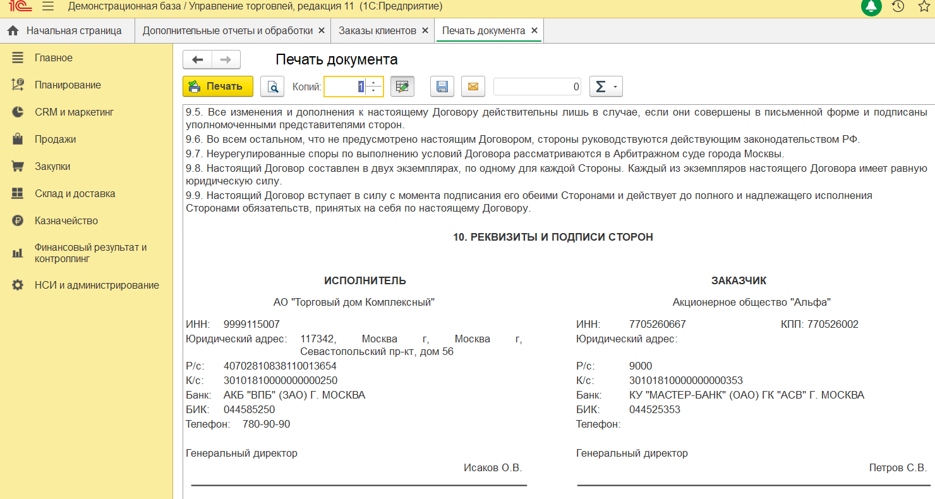This screenshot has width=935, height=499.
Task: Click К/с value 30101810000000000353
Action: (x=686, y=380)
